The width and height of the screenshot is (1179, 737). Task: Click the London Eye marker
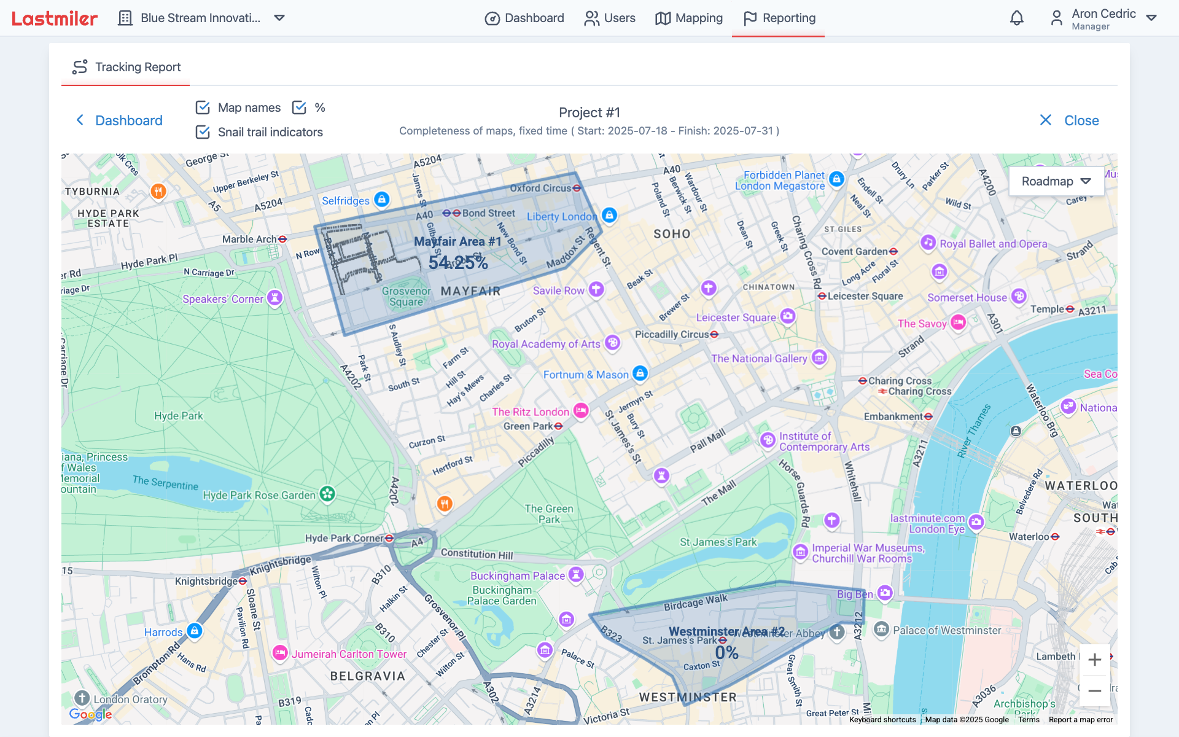(x=976, y=523)
